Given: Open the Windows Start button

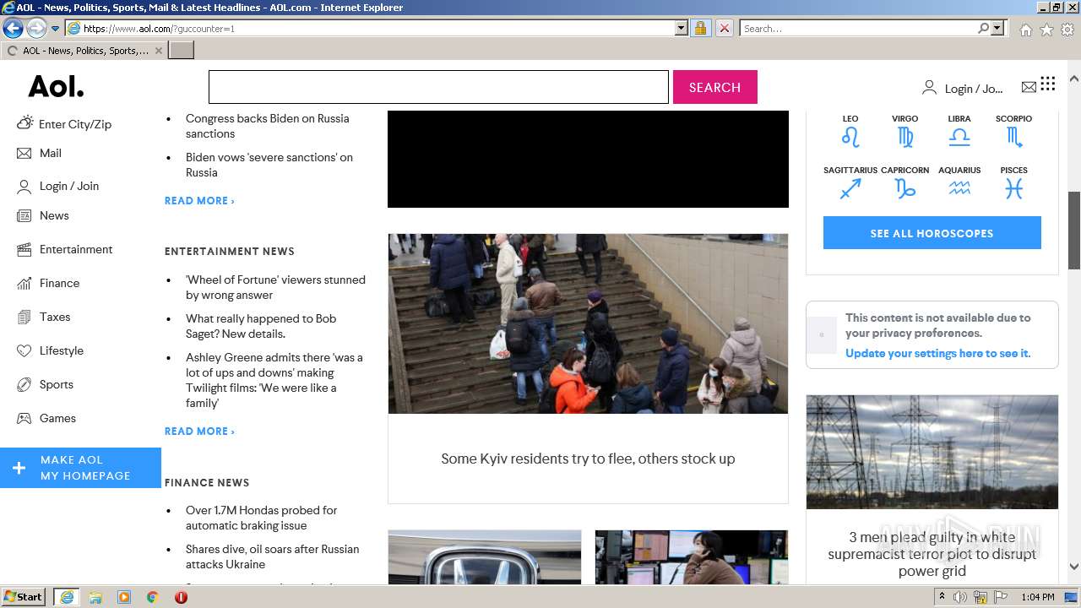Looking at the screenshot, I should click(x=23, y=596).
